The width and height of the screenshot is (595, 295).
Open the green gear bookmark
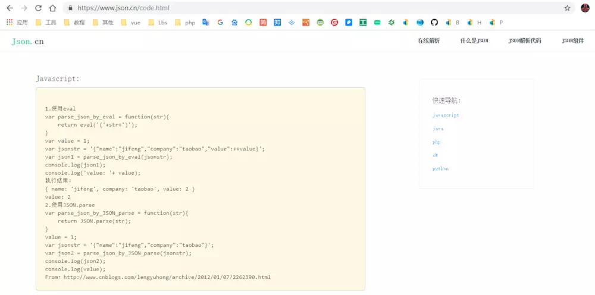pyautogui.click(x=392, y=23)
